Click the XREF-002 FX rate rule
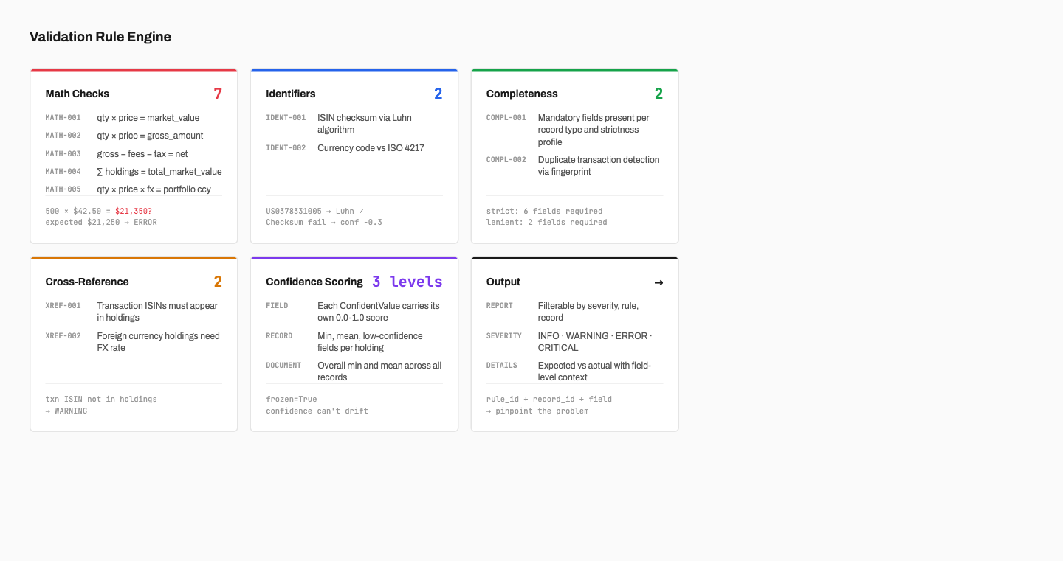Screen dimensions: 1063x561 click(63, 335)
